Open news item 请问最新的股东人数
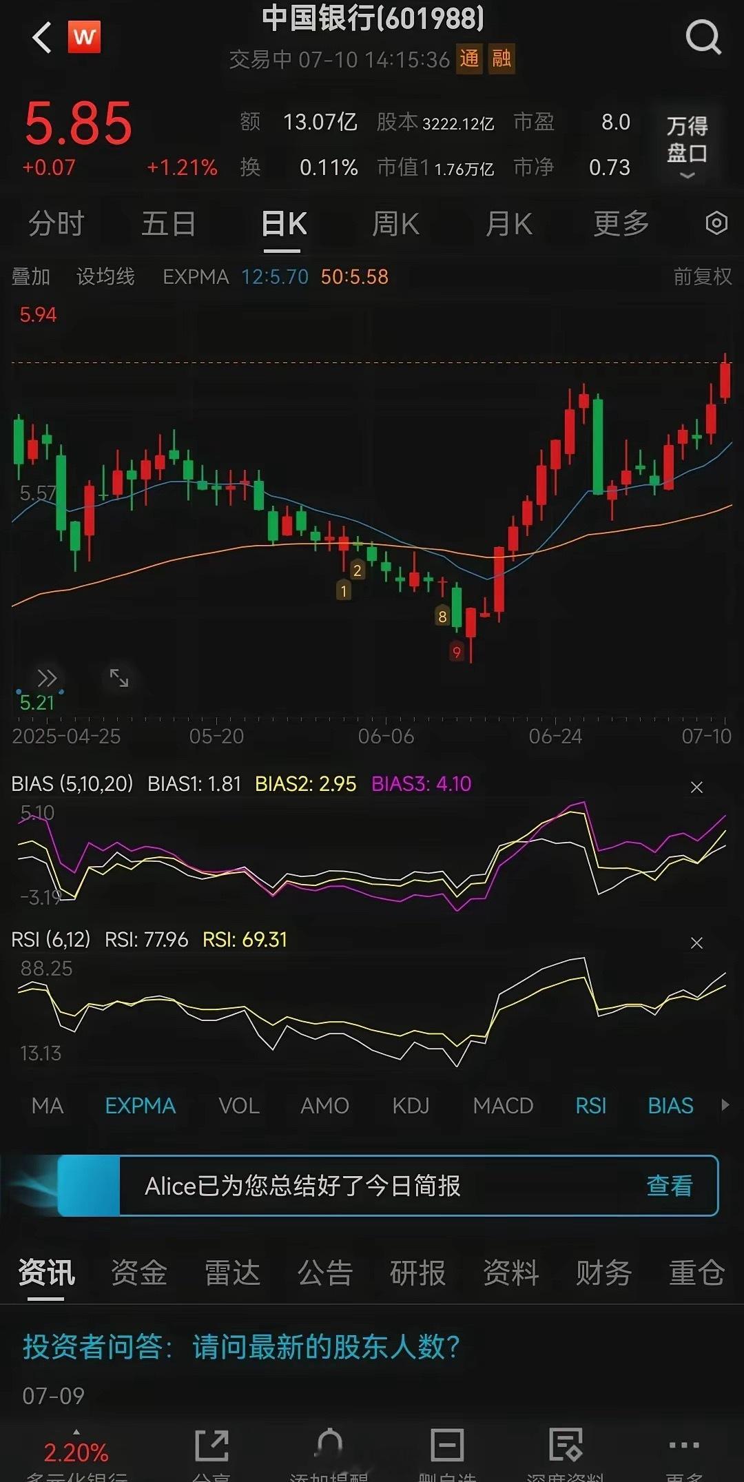This screenshot has width=744, height=1482. pyautogui.click(x=241, y=1346)
